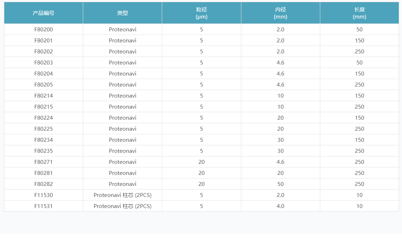402x239 pixels.
Task: Click the 类型 column header
Action: pyautogui.click(x=122, y=13)
